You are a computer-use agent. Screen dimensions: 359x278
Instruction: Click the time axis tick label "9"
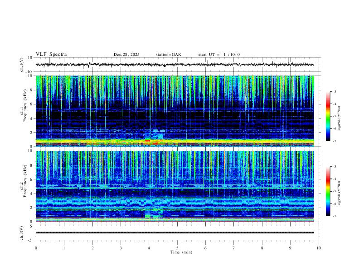290,248
